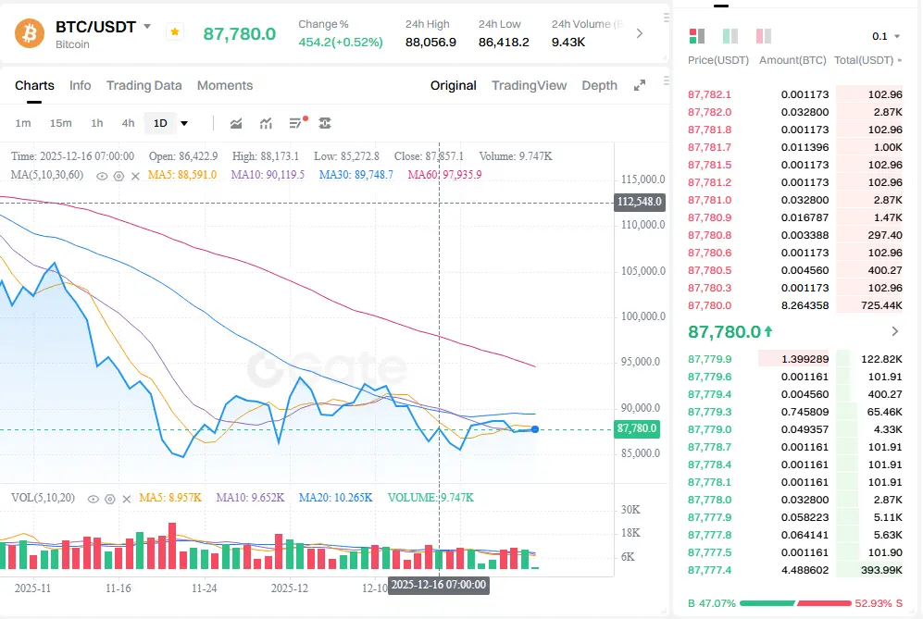Show combined buy and sell order book view

tap(697, 36)
